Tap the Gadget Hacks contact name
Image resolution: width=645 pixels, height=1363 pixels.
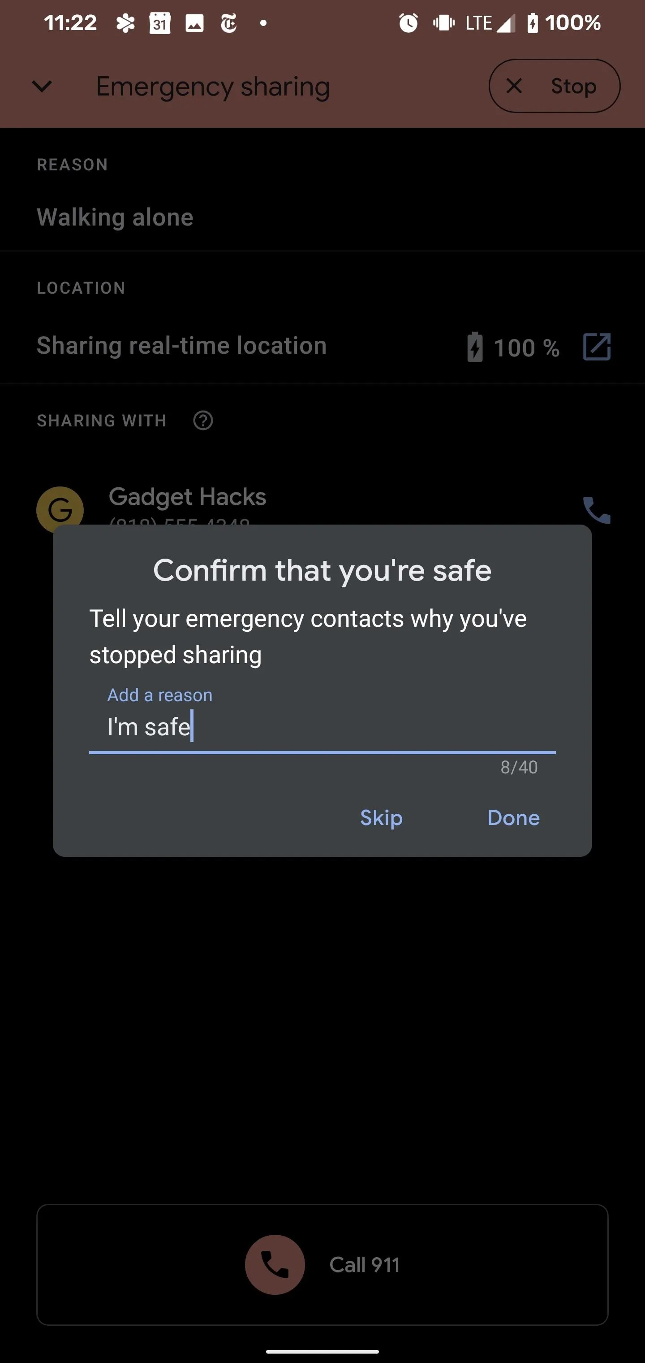187,496
